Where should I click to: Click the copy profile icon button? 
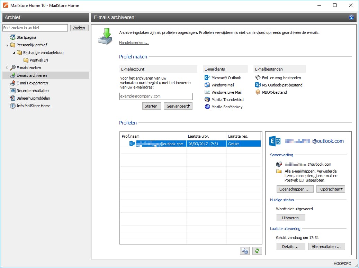coord(244,251)
